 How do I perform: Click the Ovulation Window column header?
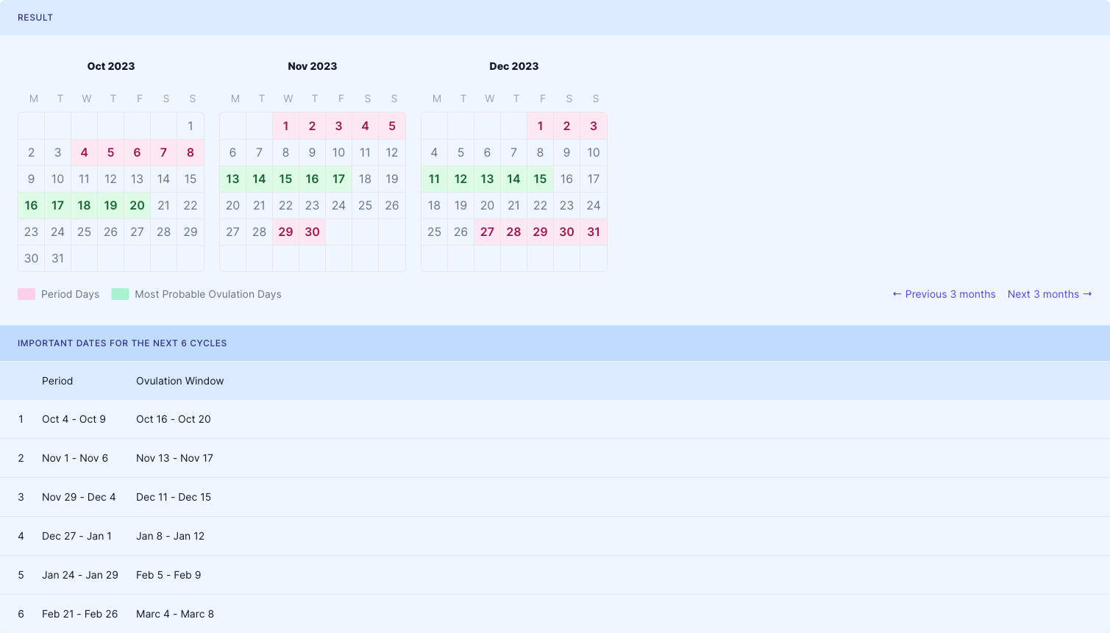click(179, 381)
